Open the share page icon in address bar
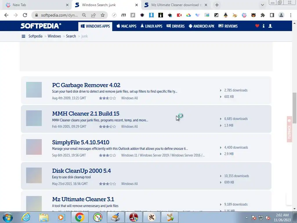297x223 pixels. [93, 15]
